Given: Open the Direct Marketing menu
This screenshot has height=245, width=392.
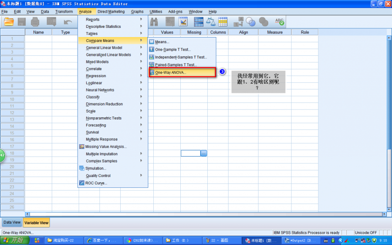Looking at the screenshot, I should point(111,11).
